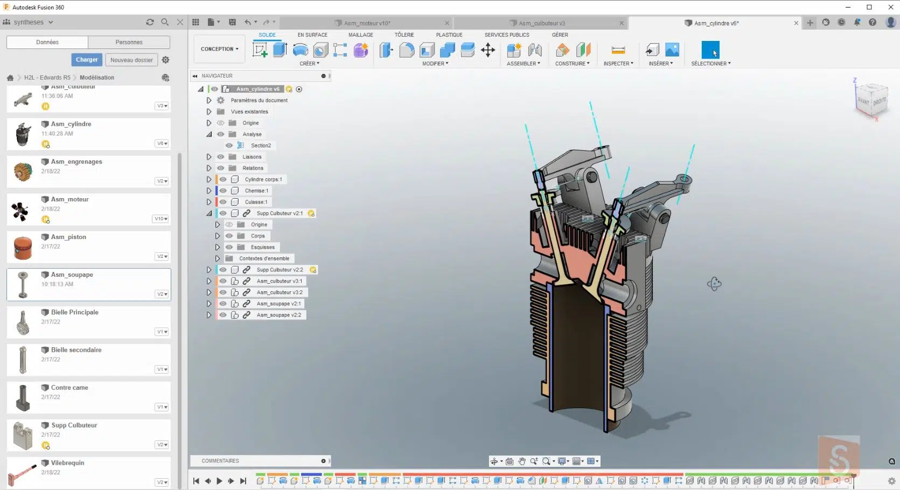
Task: Expand Vues existantes node
Action: 209,111
